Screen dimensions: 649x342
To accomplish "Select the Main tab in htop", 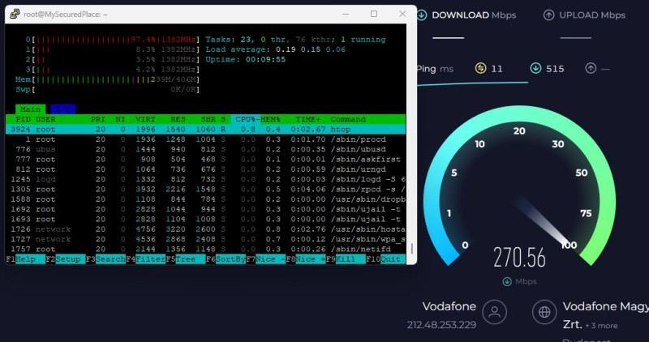I will (x=31, y=109).
